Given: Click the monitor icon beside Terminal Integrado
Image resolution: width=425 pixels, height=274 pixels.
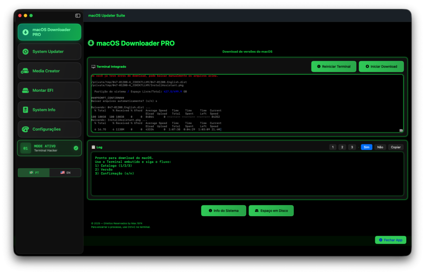Looking at the screenshot, I should click(x=93, y=67).
